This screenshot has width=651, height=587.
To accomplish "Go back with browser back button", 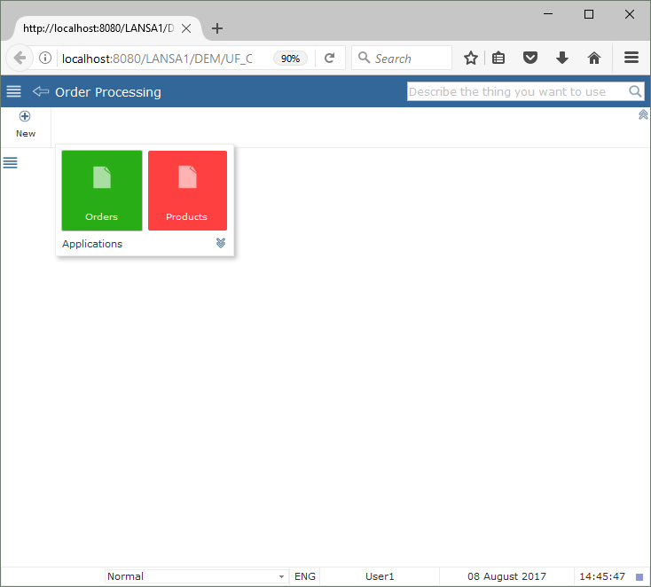I will (20, 58).
